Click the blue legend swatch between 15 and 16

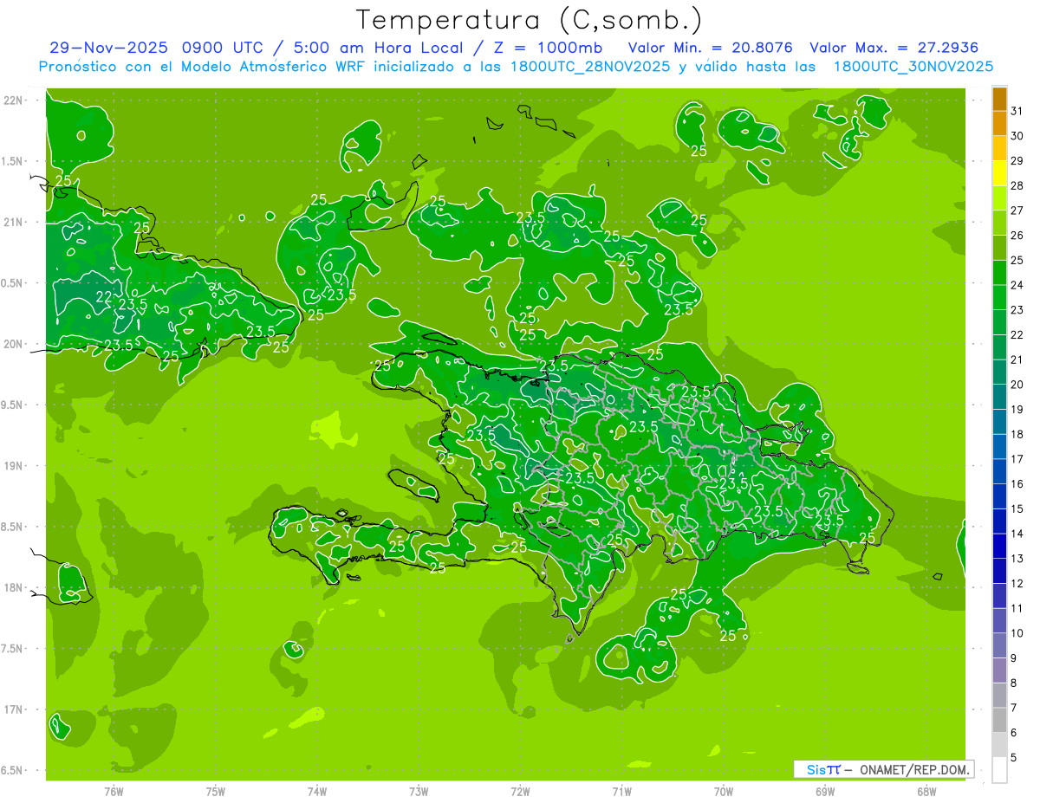point(999,496)
